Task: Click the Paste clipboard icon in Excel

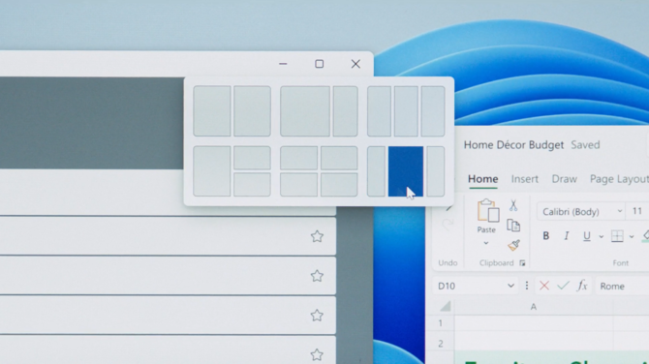Action: pos(487,210)
